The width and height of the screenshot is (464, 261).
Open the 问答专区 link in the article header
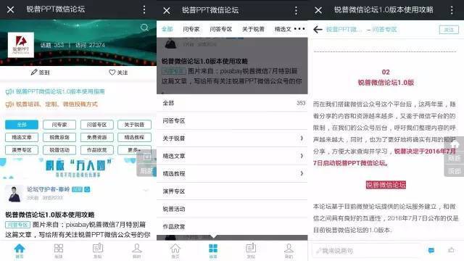tap(384, 29)
